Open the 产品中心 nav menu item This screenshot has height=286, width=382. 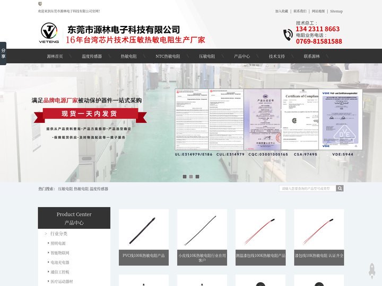pos(242,56)
